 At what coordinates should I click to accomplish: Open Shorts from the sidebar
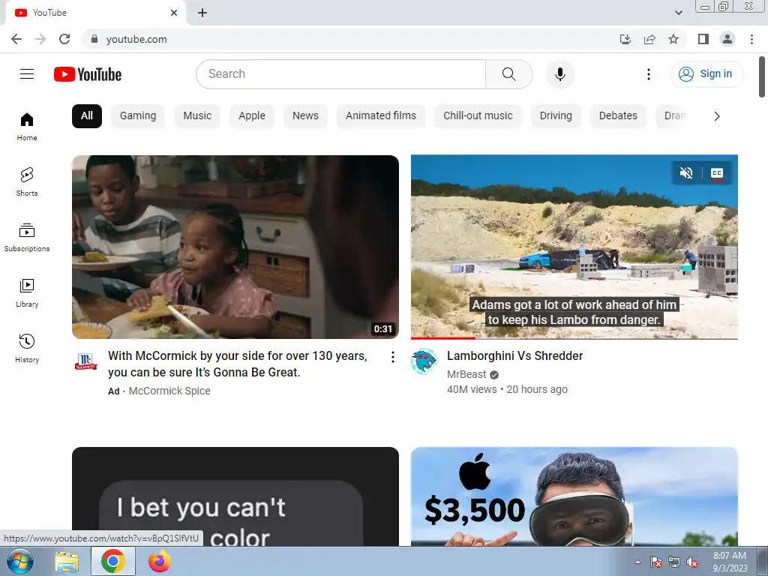click(27, 181)
